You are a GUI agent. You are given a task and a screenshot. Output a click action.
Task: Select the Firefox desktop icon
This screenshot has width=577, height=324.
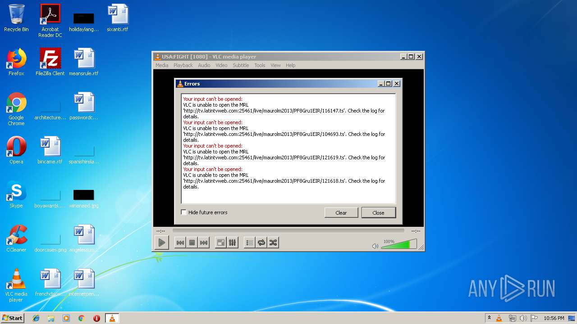16,62
